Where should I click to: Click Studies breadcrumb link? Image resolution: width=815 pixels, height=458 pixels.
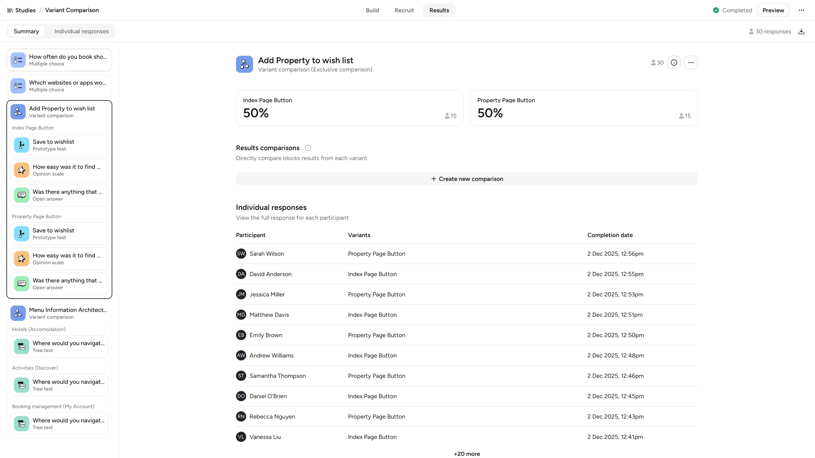(x=25, y=10)
